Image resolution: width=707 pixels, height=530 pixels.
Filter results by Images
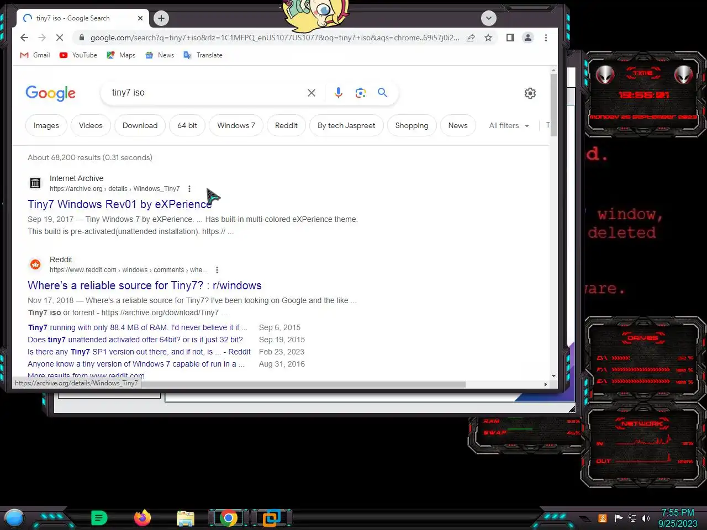tap(46, 126)
